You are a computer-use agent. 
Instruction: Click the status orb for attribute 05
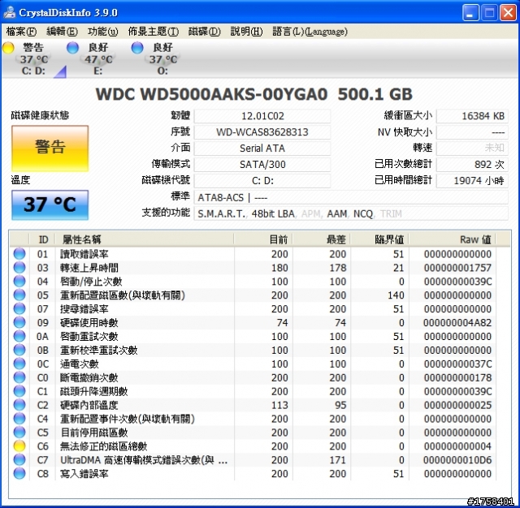tap(19, 295)
